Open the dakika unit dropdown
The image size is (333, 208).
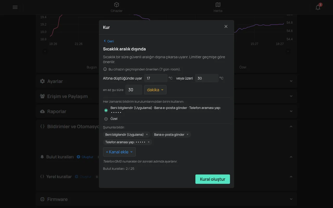coord(155,90)
